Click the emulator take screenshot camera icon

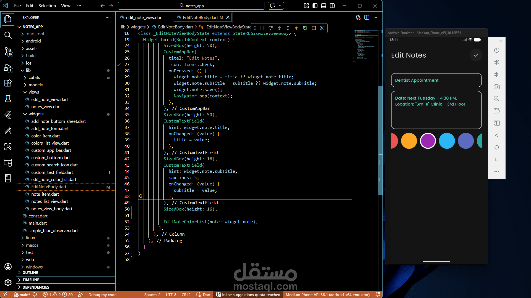(497, 87)
